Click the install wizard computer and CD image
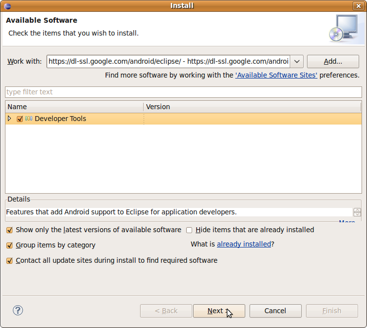This screenshot has width=367, height=328. click(343, 28)
